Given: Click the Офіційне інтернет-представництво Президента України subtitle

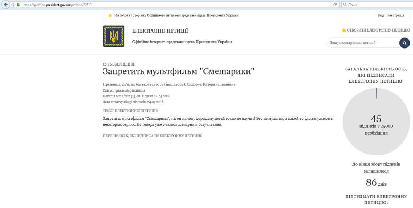Looking at the screenshot, I should [x=182, y=42].
